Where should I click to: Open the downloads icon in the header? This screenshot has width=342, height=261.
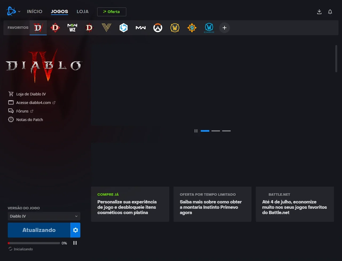(x=319, y=12)
